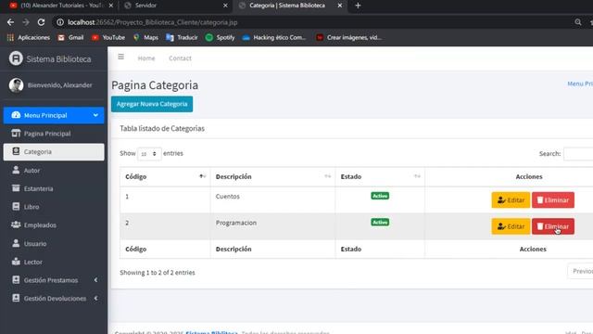Viewport: 593px width, 334px height.
Task: Click the browser back arrow
Action: pyautogui.click(x=10, y=22)
